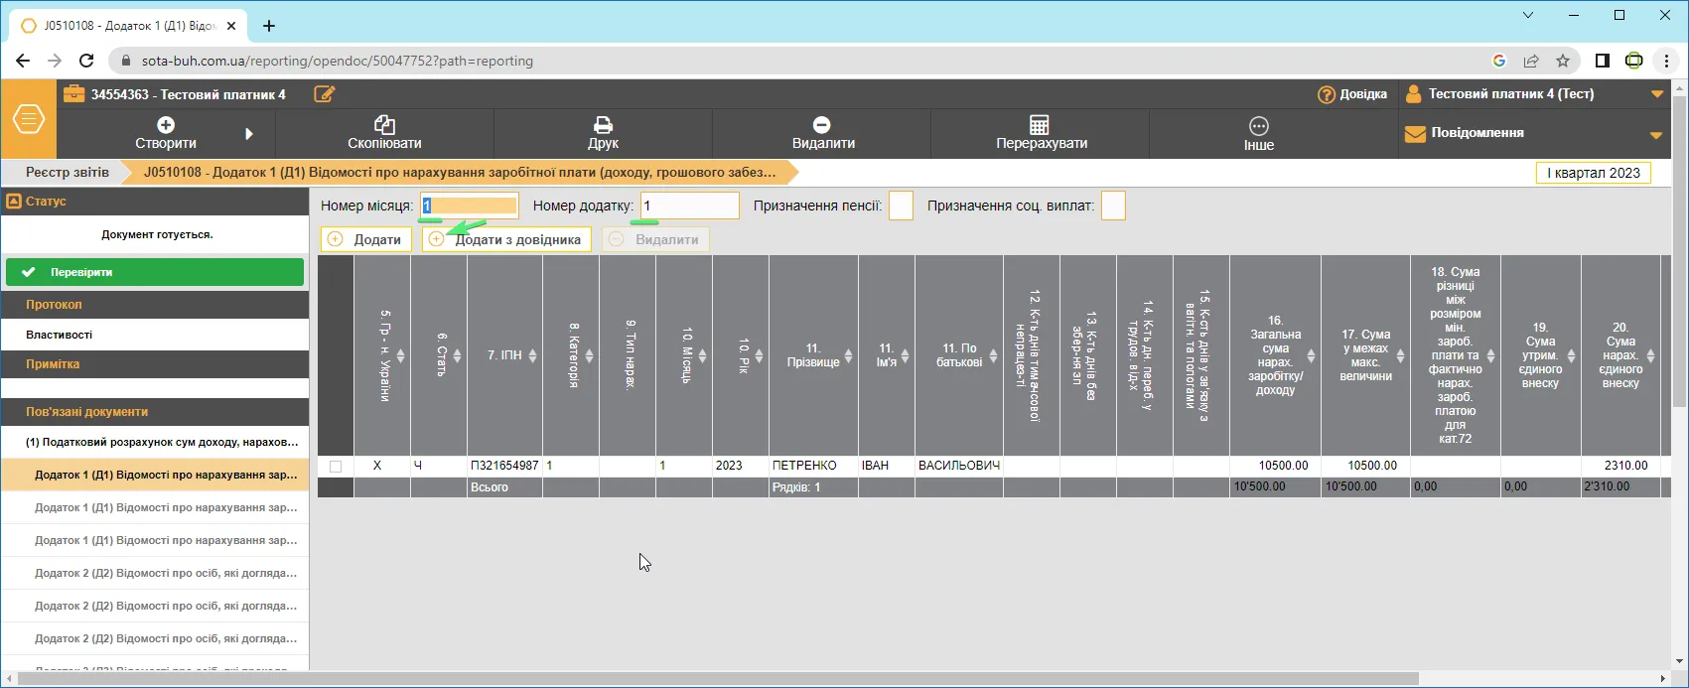Click the green Перевірити button
Image resolution: width=1689 pixels, height=688 pixels.
pyautogui.click(x=155, y=272)
